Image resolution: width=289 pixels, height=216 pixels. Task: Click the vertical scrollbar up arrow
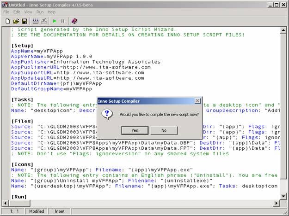point(283,30)
